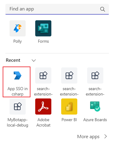Open the Azure Boards app icon

(x=95, y=107)
